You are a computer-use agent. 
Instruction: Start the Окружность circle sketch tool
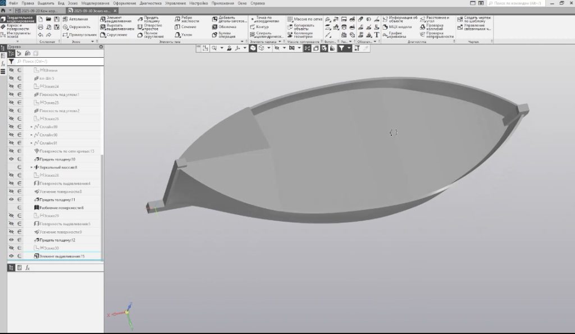click(x=79, y=27)
